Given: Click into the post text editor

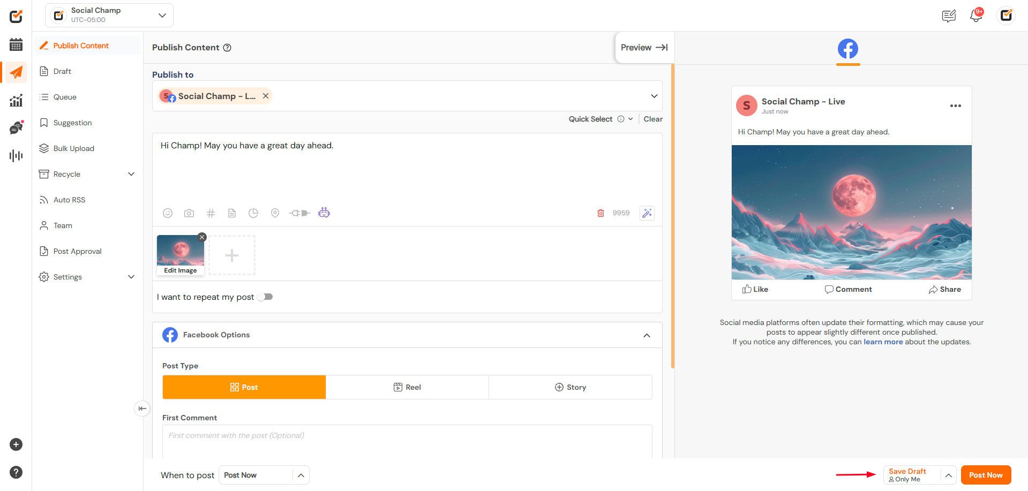Looking at the screenshot, I should (407, 169).
